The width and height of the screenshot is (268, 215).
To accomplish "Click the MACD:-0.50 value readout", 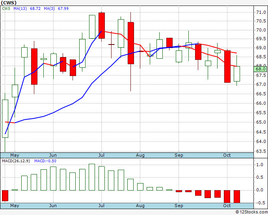I will click(x=45, y=161).
